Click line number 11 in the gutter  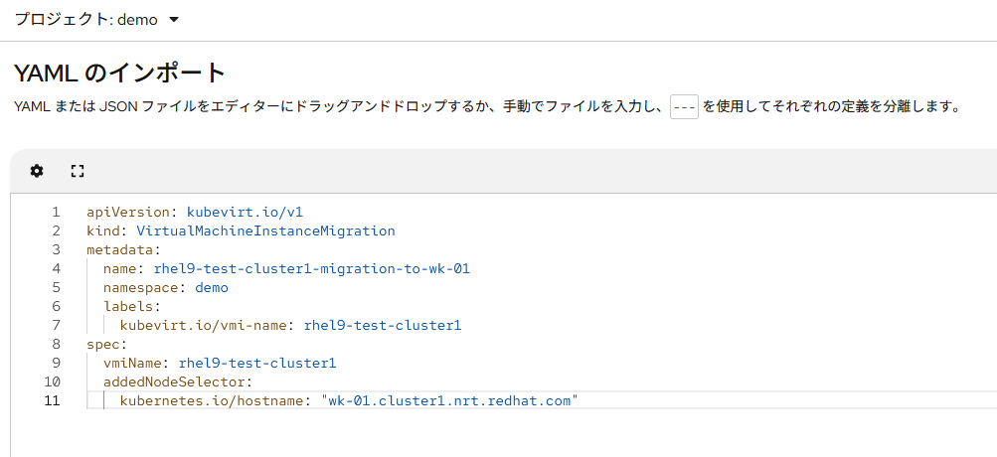pos(52,400)
